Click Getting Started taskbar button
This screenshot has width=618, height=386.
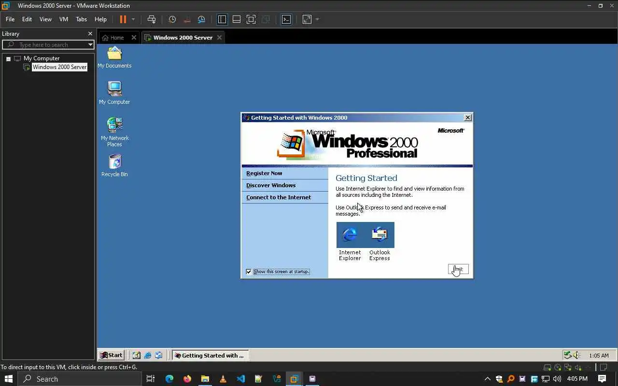(x=210, y=356)
